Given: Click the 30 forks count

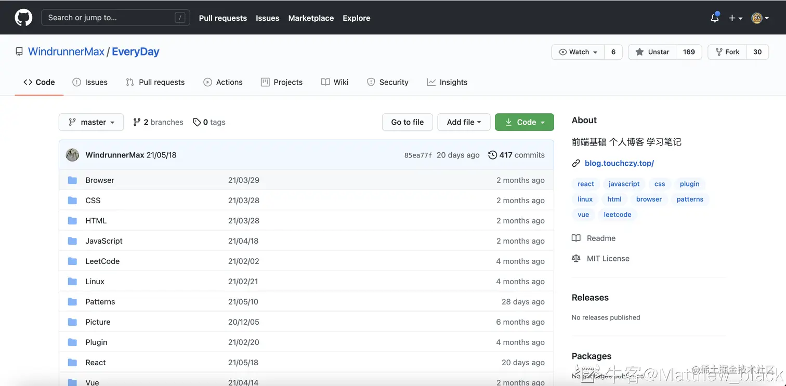Looking at the screenshot, I should [x=757, y=52].
